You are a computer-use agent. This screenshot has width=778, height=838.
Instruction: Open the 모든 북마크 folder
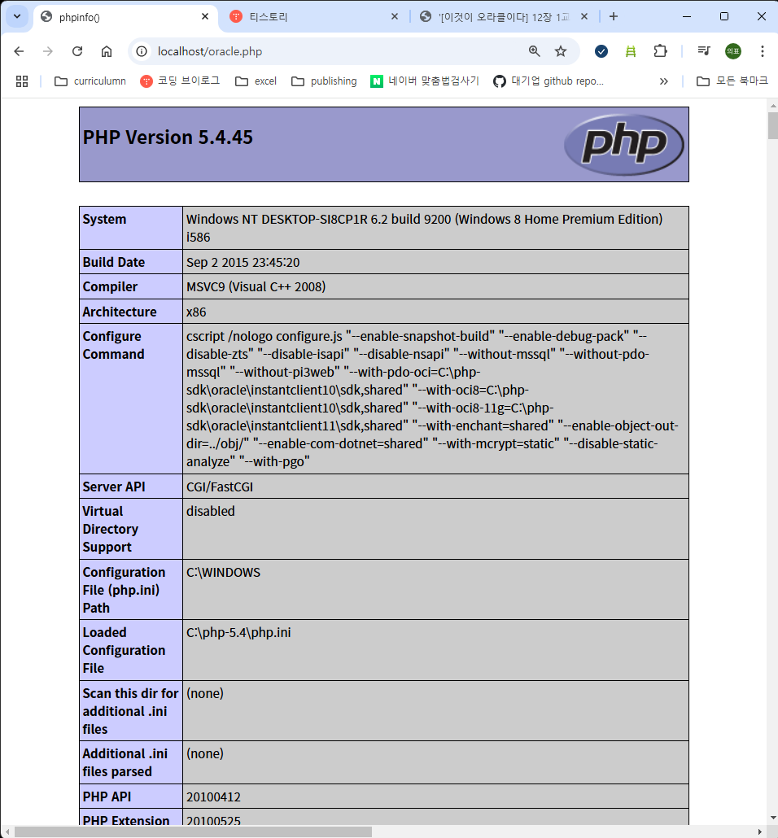tap(732, 81)
